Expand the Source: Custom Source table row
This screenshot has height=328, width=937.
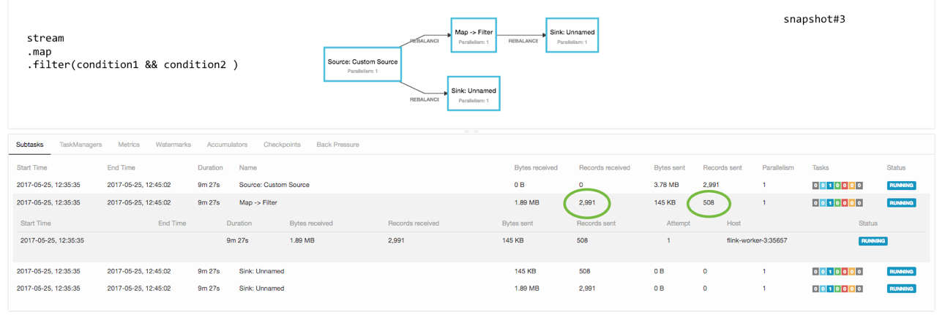(x=274, y=185)
